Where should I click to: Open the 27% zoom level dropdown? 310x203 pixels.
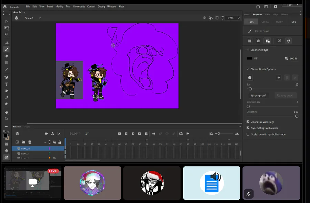(239, 18)
